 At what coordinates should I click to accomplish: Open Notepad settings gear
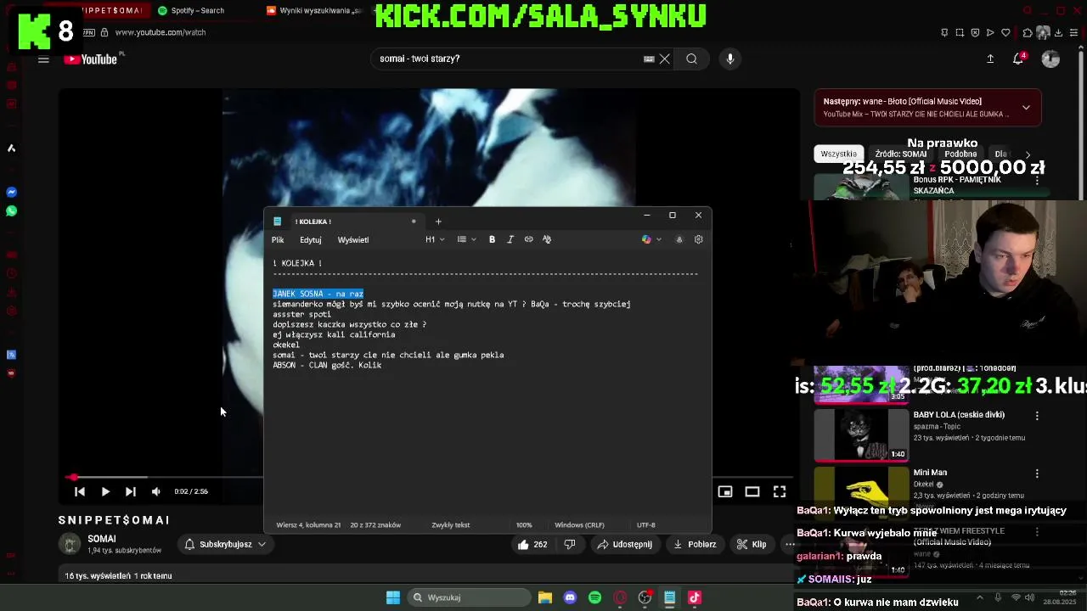[699, 240]
